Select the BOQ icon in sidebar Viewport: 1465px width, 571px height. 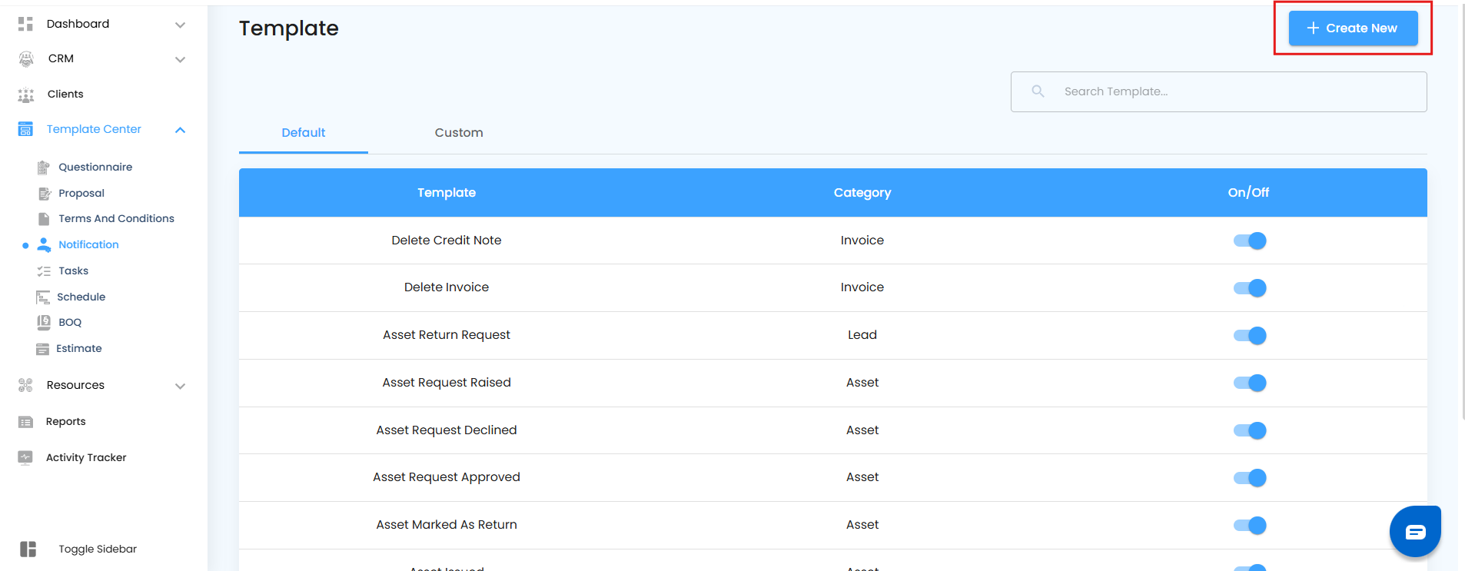(44, 323)
